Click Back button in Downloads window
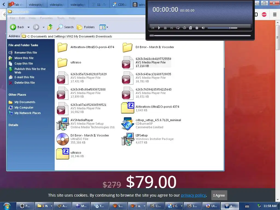280x210 pixels. [17, 27]
